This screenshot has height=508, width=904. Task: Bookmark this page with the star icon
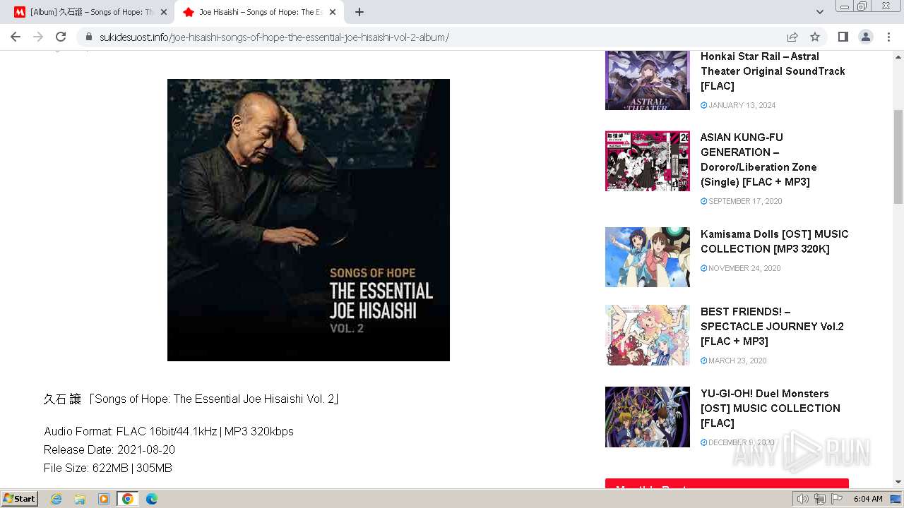pos(815,37)
